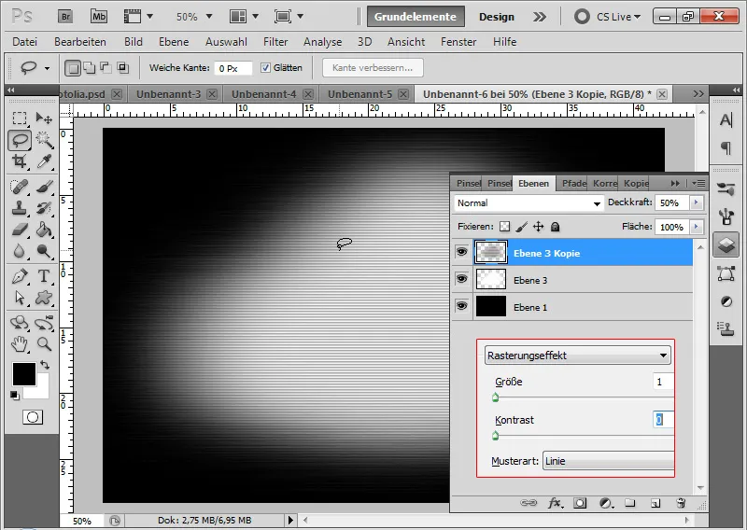
Task: Select the Lasso tool in toolbox
Action: coord(20,140)
